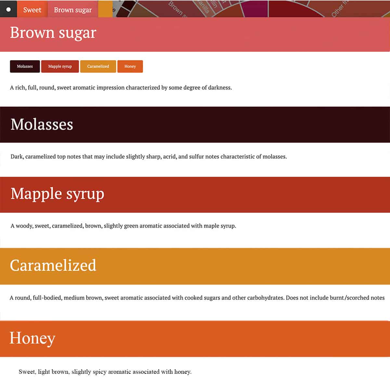Click the white circle home icon
This screenshot has height=390, width=390.
coord(8,9)
